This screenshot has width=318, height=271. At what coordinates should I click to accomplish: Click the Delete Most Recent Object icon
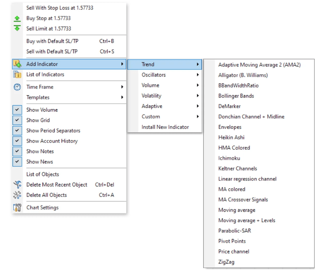click(x=17, y=184)
